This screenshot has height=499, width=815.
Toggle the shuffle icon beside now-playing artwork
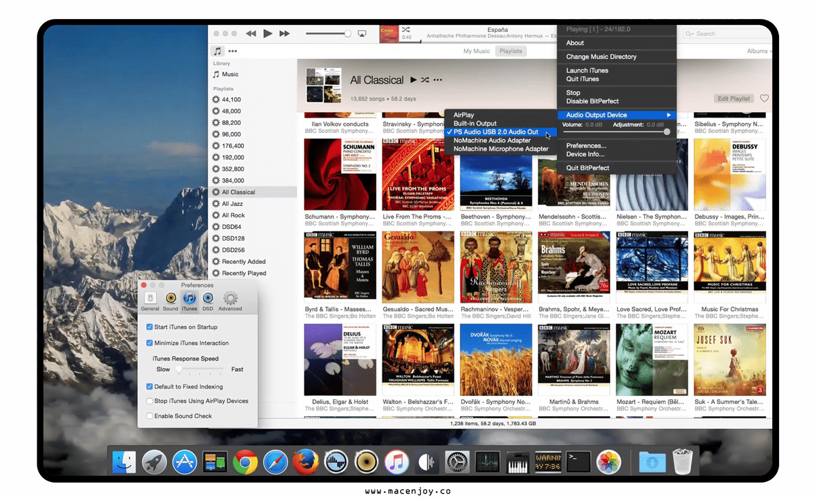tap(405, 30)
